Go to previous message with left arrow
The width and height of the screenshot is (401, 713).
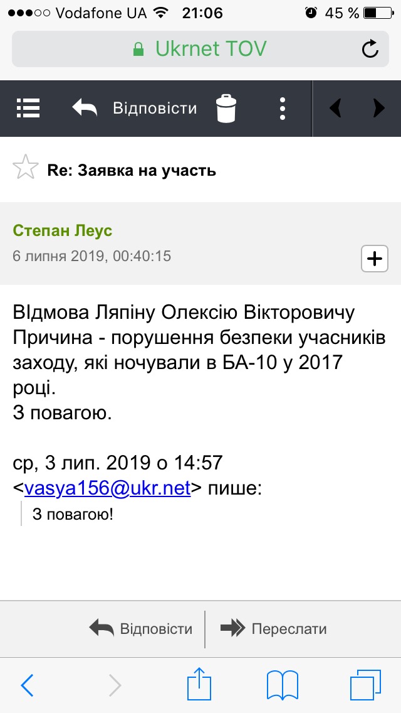336,109
